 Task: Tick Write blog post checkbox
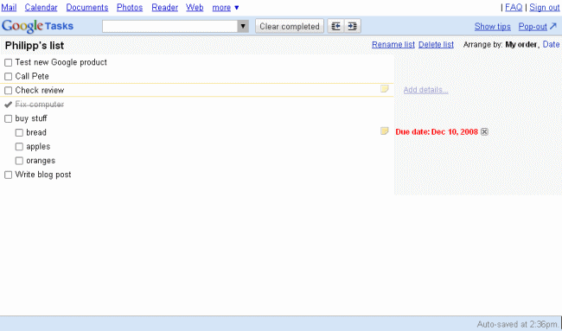[x=9, y=175]
